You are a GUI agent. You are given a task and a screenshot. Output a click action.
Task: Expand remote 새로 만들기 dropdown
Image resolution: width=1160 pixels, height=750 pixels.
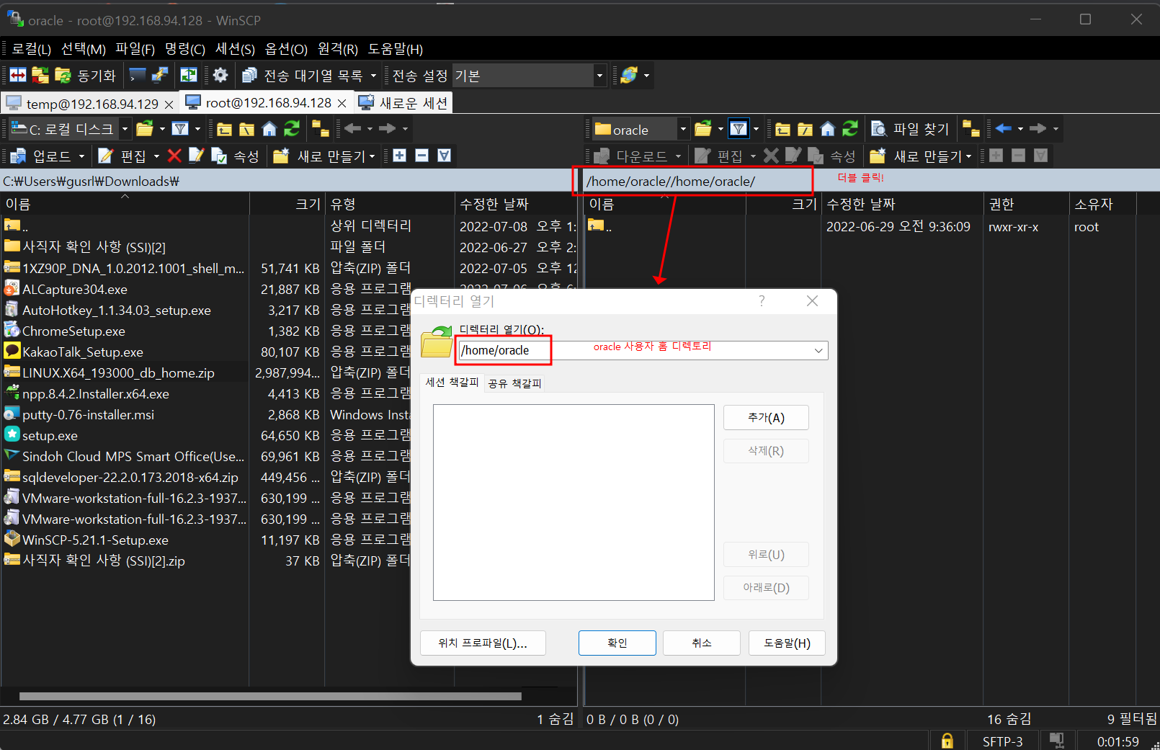[969, 156]
